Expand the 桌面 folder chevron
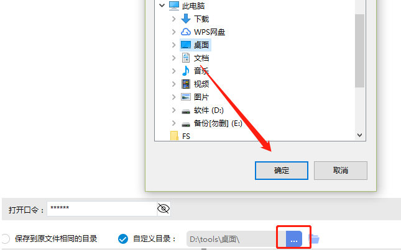 [174, 45]
